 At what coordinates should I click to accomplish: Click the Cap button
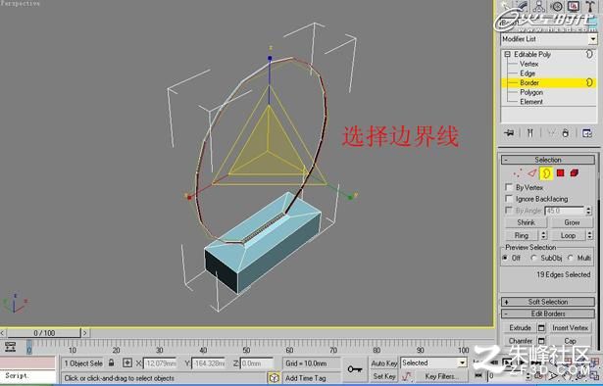click(570, 341)
